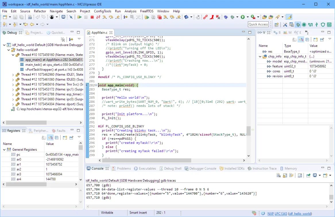Click the Step Into icon
Image resolution: width=335 pixels, height=217 pixels.
pyautogui.click(x=104, y=17)
